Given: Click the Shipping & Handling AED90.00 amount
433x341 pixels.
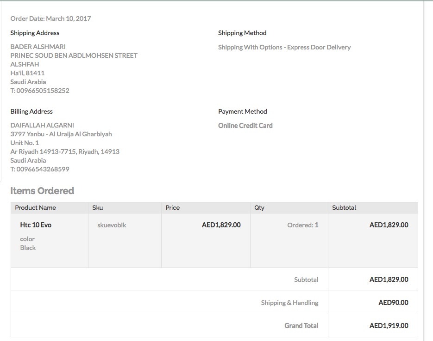Looking at the screenshot, I should [x=393, y=303].
